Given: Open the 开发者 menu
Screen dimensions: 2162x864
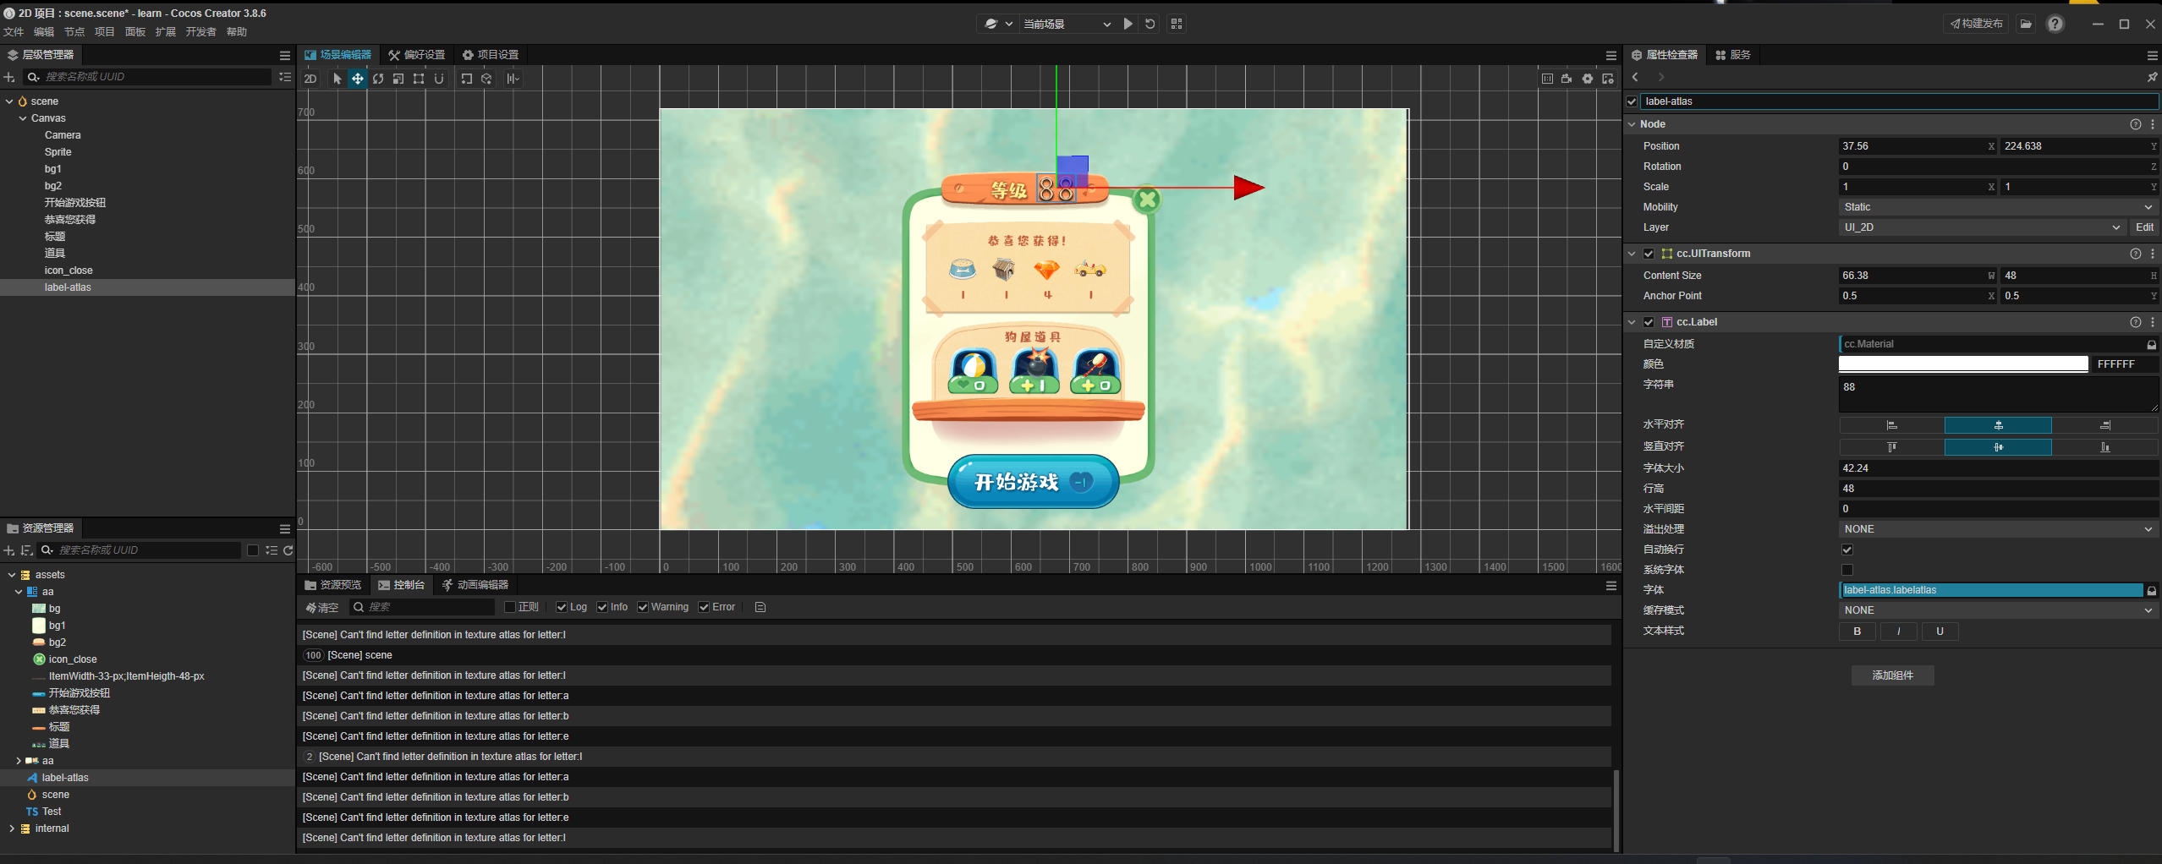Looking at the screenshot, I should [x=201, y=32].
